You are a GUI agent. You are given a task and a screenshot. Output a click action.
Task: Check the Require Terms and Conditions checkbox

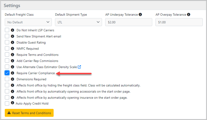7,54
